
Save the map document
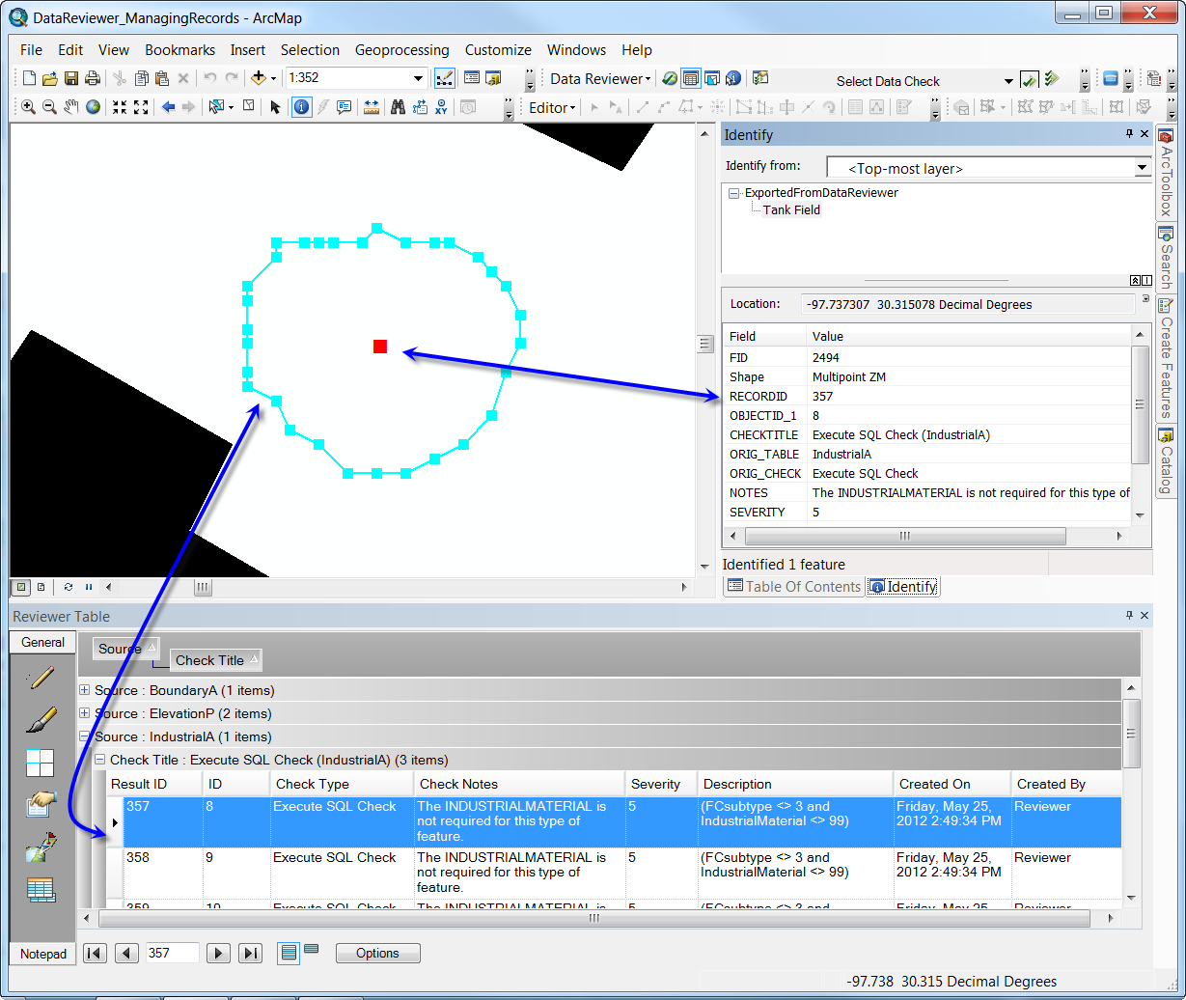point(71,78)
